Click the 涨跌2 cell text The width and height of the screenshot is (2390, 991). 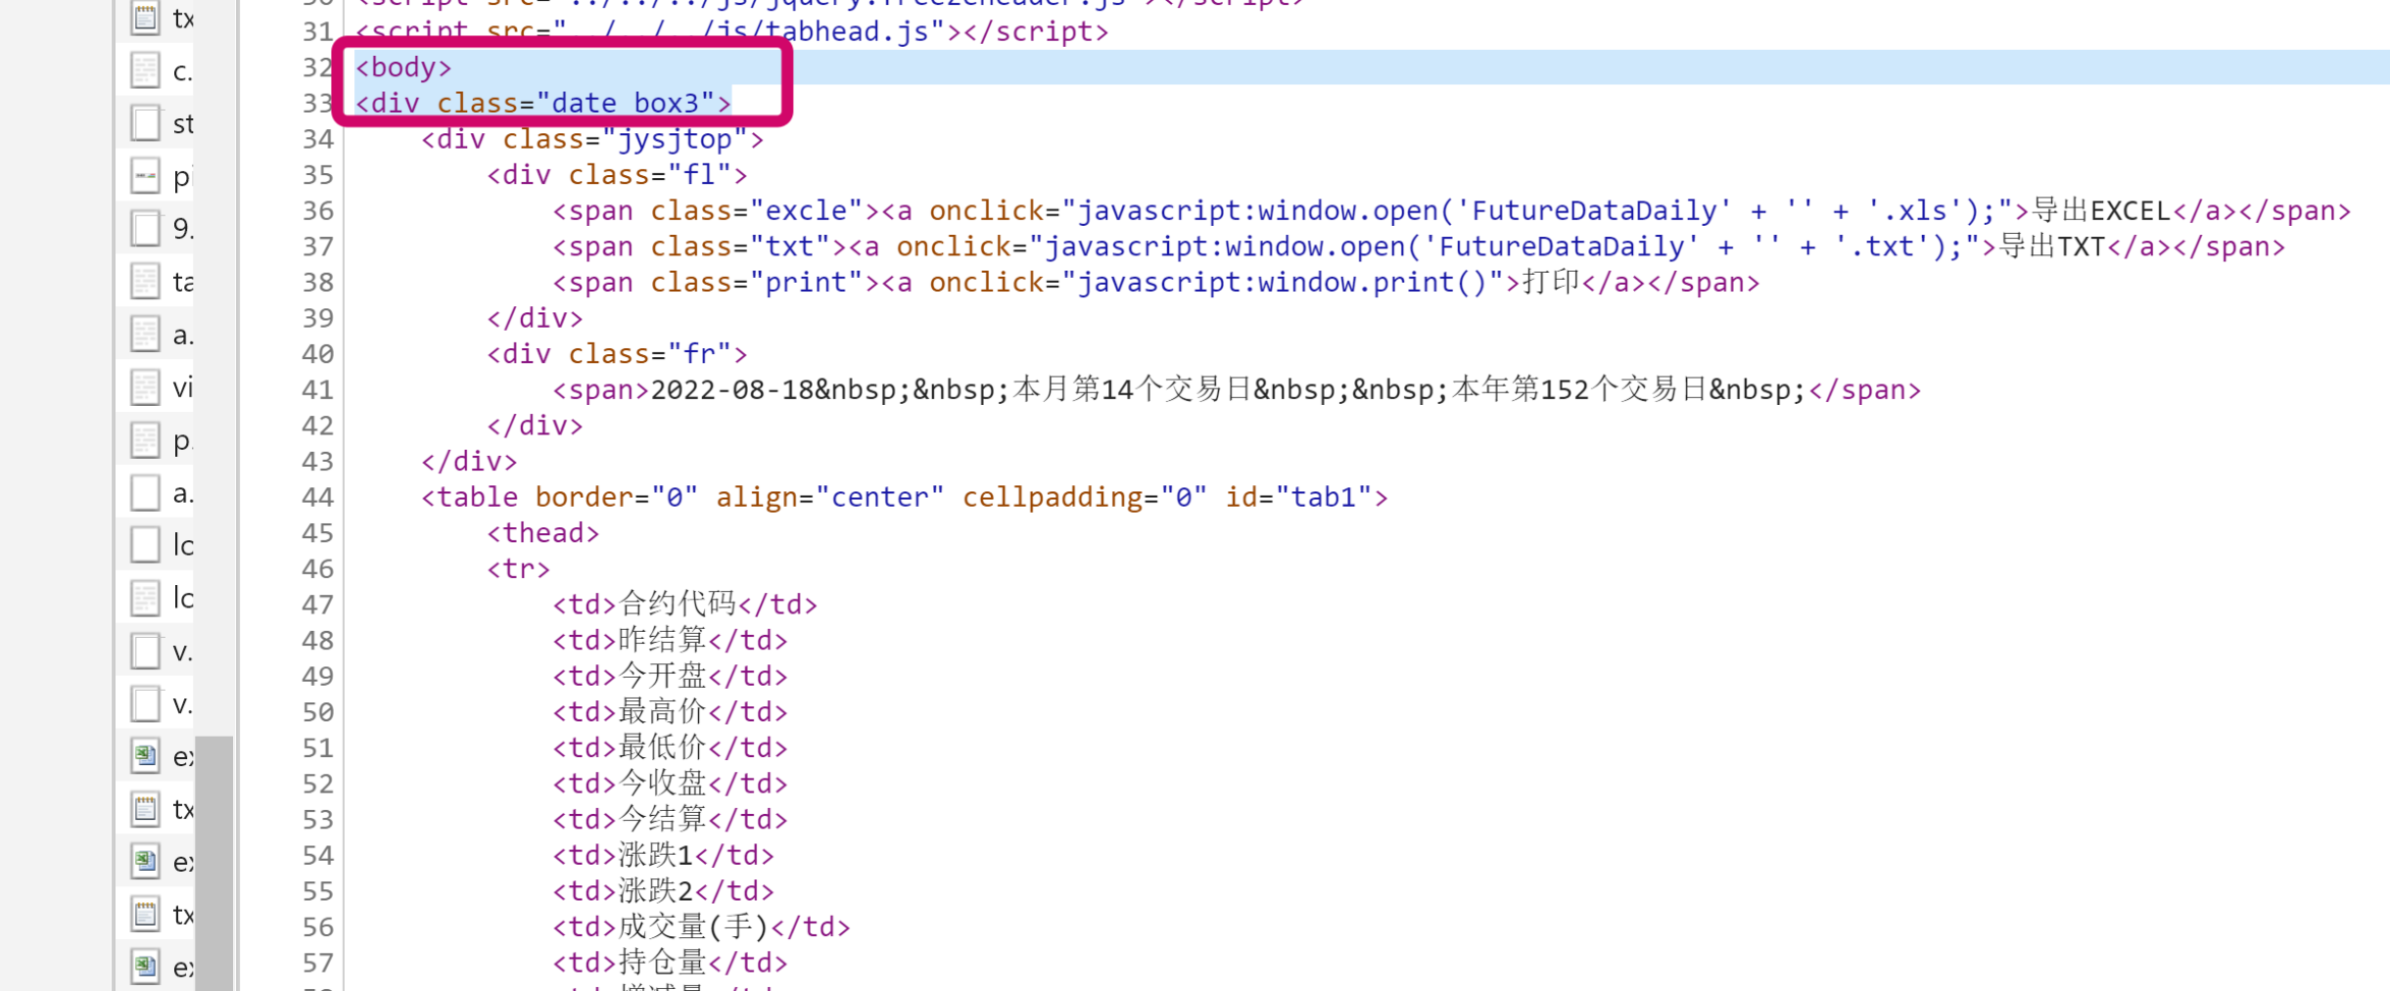pos(656,891)
